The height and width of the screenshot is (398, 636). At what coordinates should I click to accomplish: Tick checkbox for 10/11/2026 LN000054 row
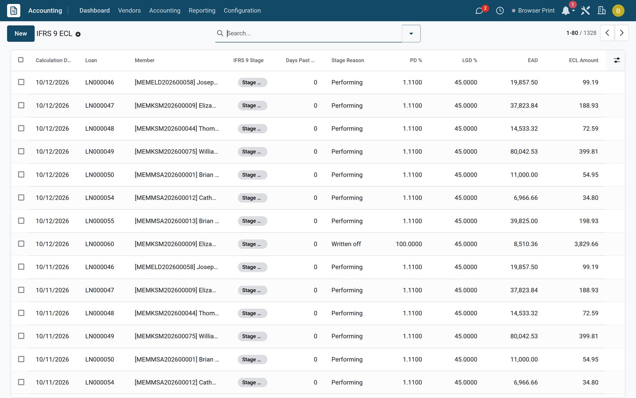point(21,382)
